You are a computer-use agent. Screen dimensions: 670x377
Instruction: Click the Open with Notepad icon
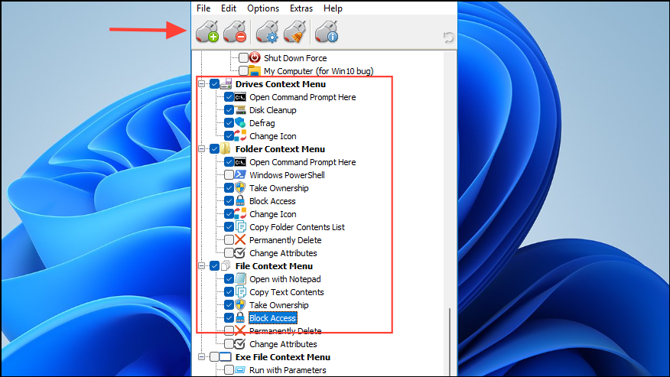coord(241,278)
